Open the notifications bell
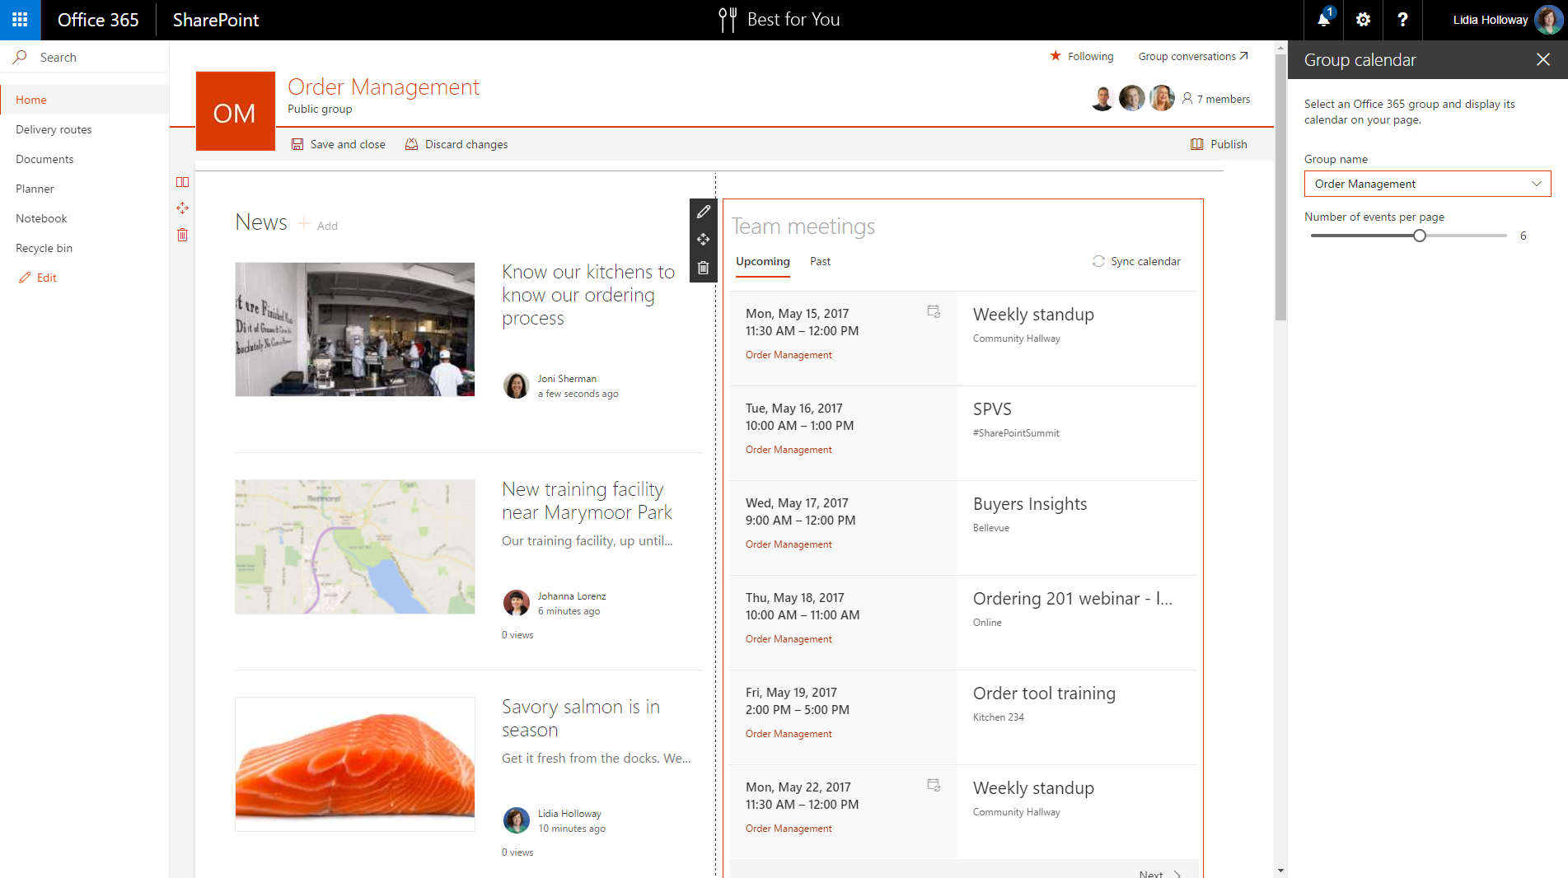 pos(1322,20)
